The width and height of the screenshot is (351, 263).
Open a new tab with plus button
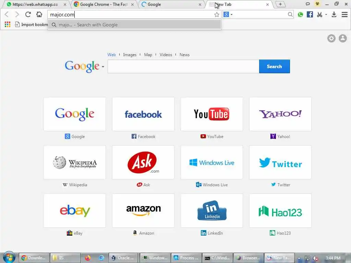[x=280, y=4]
